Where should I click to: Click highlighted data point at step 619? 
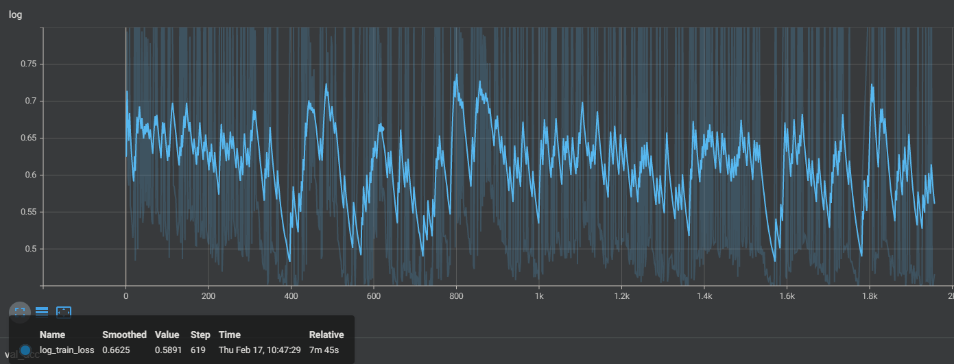(381, 128)
